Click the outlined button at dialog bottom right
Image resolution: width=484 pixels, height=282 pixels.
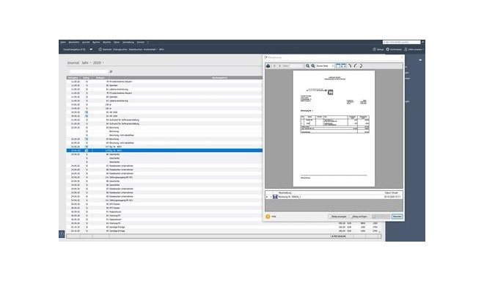point(397,217)
